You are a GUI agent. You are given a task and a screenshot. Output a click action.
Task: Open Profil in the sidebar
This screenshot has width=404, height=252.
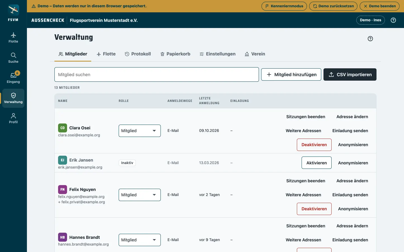point(13,118)
